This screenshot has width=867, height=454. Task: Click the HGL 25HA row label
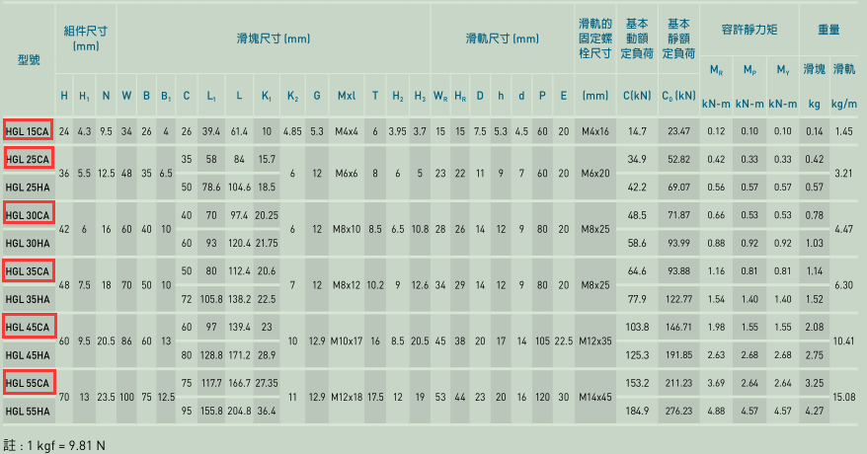(x=27, y=187)
